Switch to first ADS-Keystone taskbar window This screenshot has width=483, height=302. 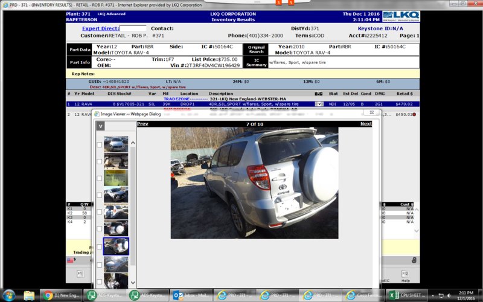(x=104, y=295)
